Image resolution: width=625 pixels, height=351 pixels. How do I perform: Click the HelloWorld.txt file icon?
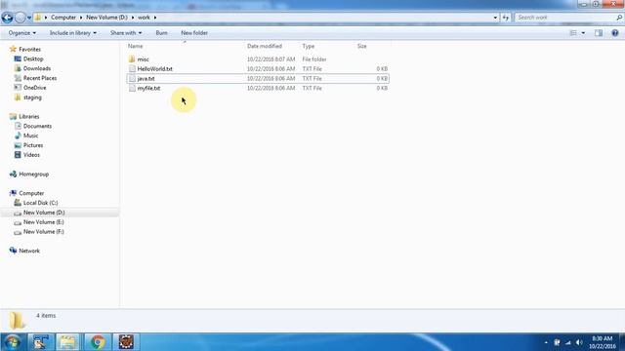click(x=132, y=69)
